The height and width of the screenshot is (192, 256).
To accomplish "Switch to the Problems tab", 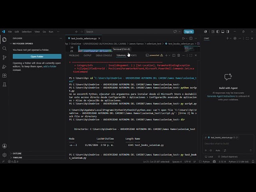I will tap(74, 55).
